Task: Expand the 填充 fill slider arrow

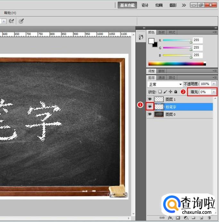Action: point(214,92)
